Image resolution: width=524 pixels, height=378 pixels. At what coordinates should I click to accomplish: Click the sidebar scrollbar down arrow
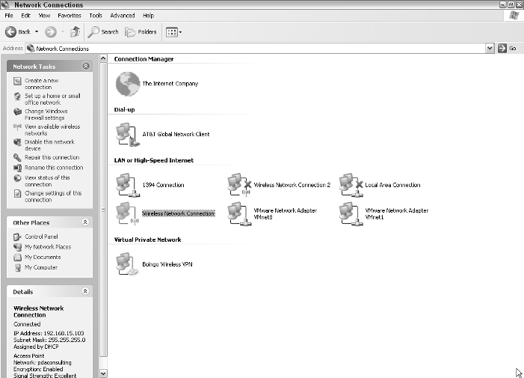pos(103,374)
